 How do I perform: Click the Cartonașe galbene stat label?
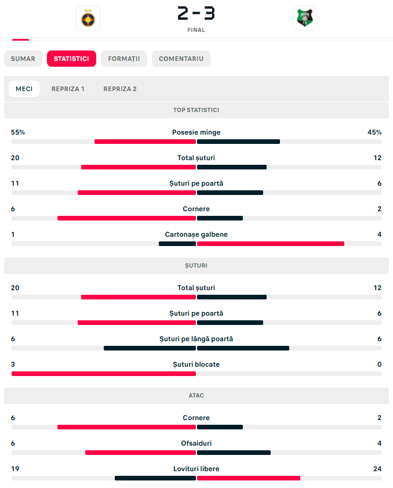196,234
